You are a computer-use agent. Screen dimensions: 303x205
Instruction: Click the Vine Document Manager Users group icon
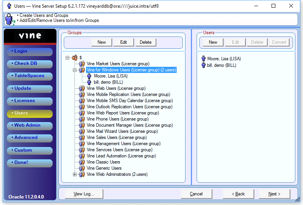[x=82, y=125]
